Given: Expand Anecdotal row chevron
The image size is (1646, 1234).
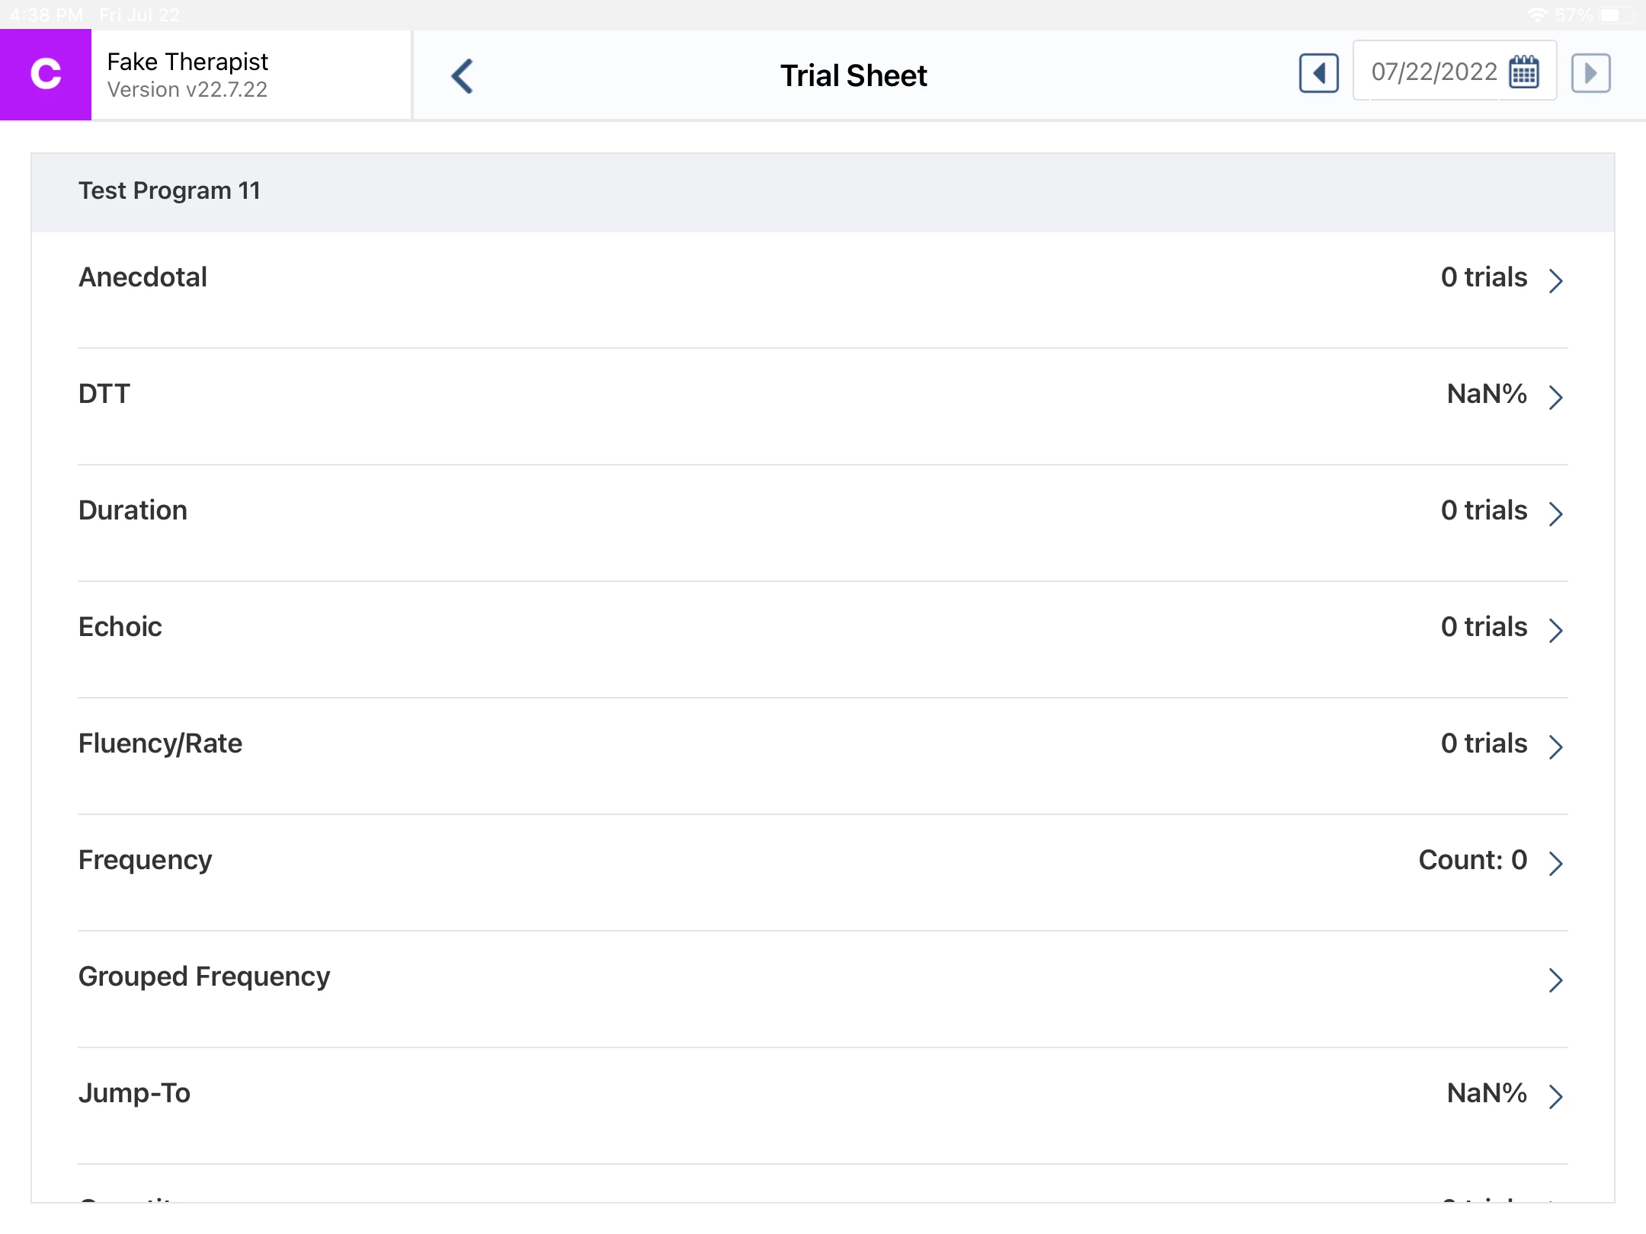Looking at the screenshot, I should point(1555,280).
